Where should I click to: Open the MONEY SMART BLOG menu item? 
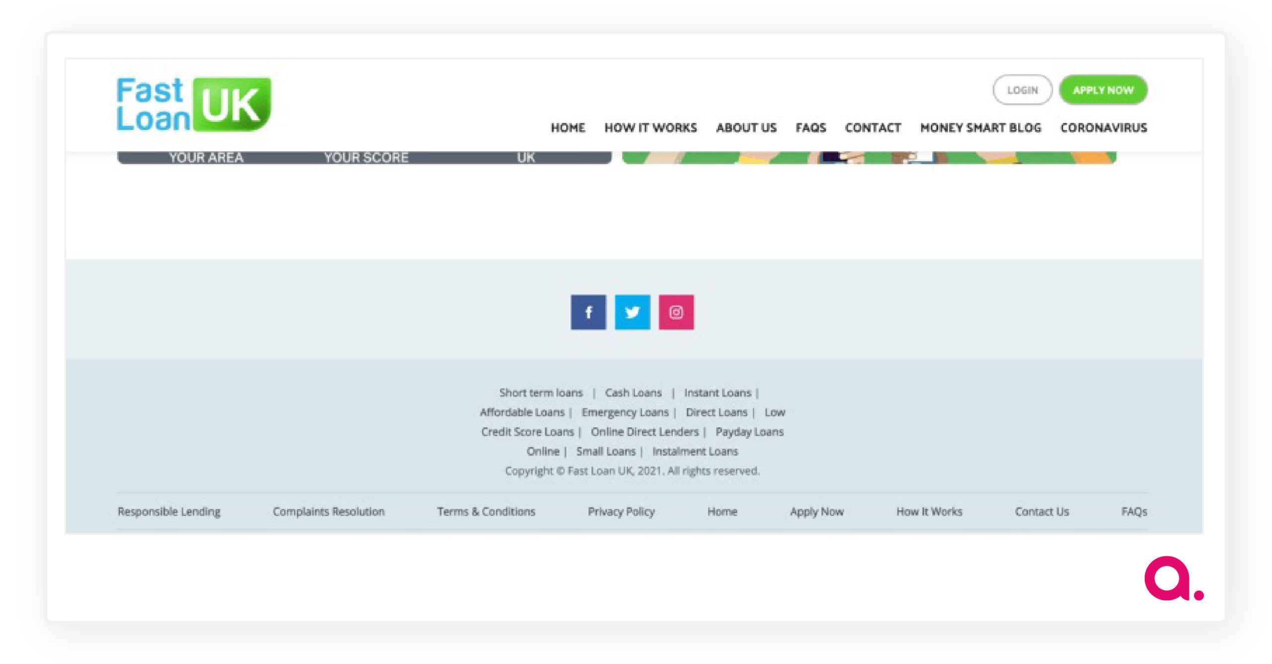pos(981,128)
